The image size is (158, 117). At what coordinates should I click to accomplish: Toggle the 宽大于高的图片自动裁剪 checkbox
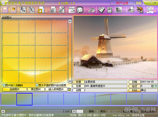[x=37, y=85]
